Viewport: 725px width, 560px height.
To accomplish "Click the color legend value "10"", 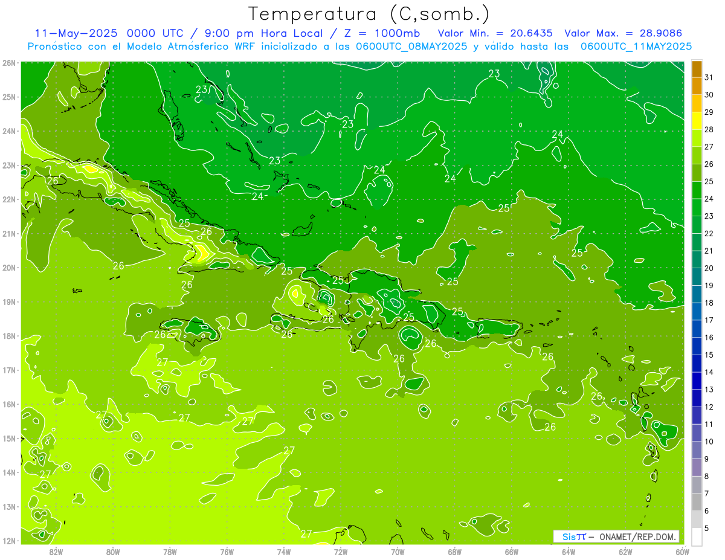I will pos(709,442).
